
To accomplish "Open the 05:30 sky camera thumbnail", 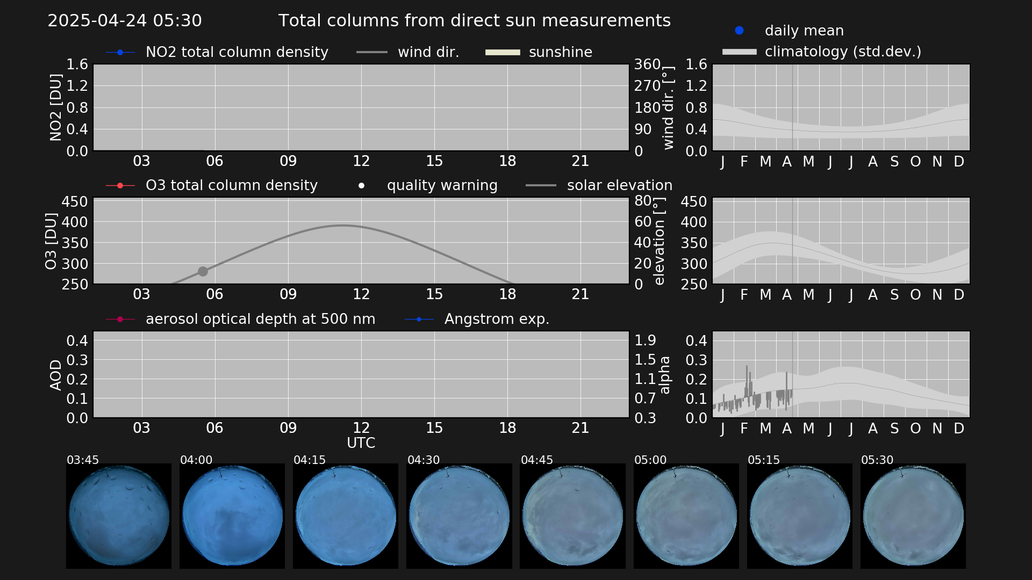I will pos(913,516).
